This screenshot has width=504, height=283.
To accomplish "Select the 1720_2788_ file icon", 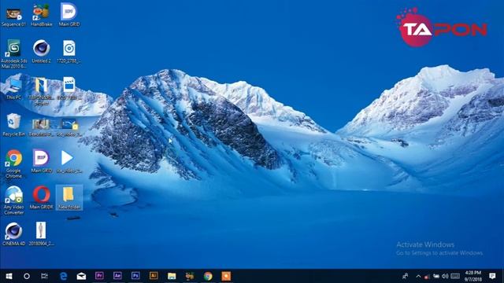I will click(69, 51).
